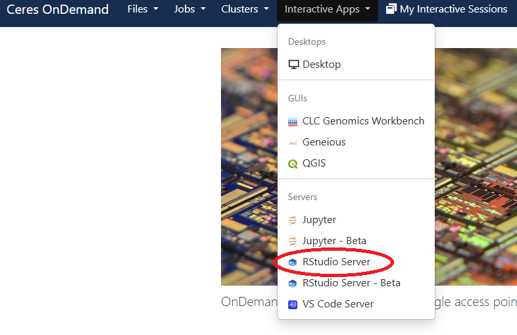Click the RStudio Server - Beta icon

pos(293,284)
